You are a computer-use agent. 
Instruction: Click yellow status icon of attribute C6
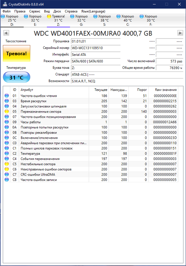[x=7, y=169]
